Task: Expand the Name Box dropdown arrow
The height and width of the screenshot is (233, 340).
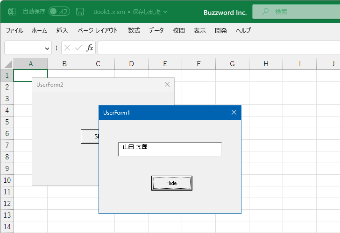Action: (47, 48)
